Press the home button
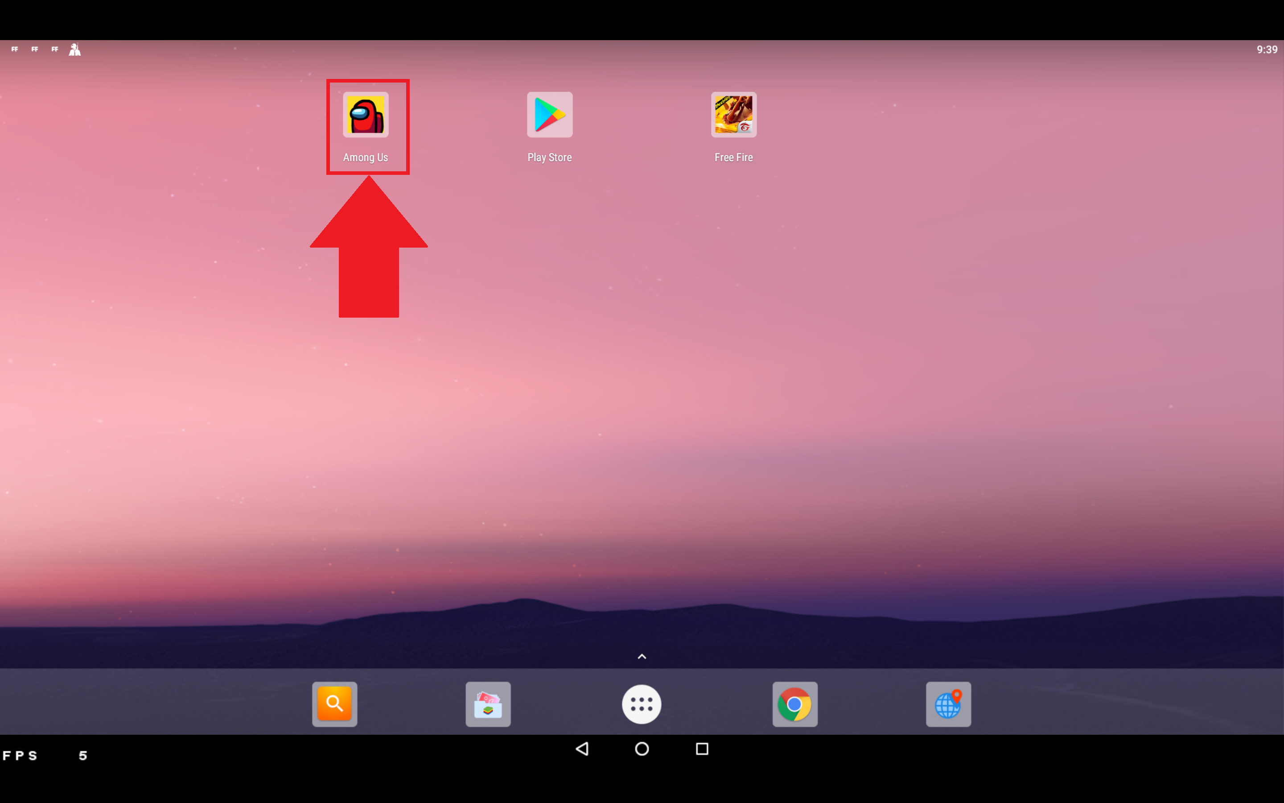The image size is (1284, 803). point(642,749)
